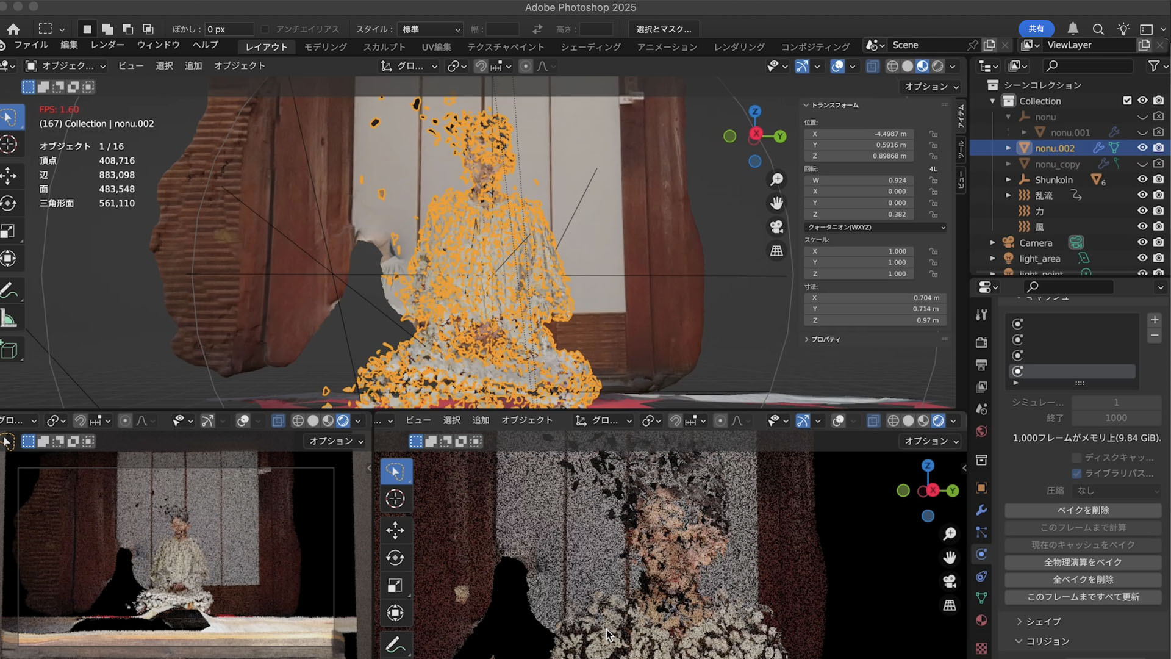Select the Move tool in left toolbar
The height and width of the screenshot is (659, 1171).
[x=9, y=176]
